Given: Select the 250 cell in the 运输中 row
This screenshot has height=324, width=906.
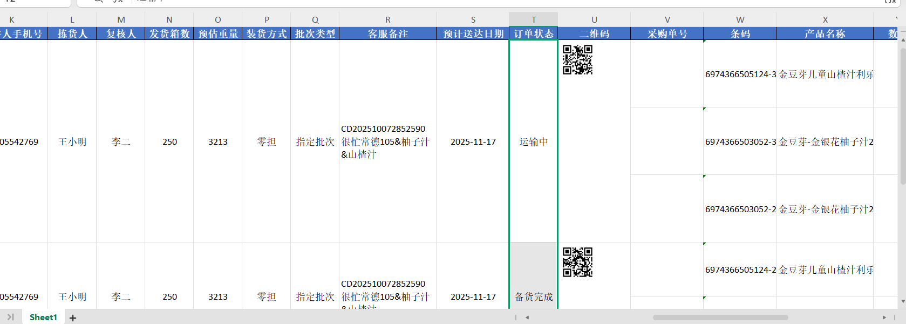Looking at the screenshot, I should click(169, 141).
